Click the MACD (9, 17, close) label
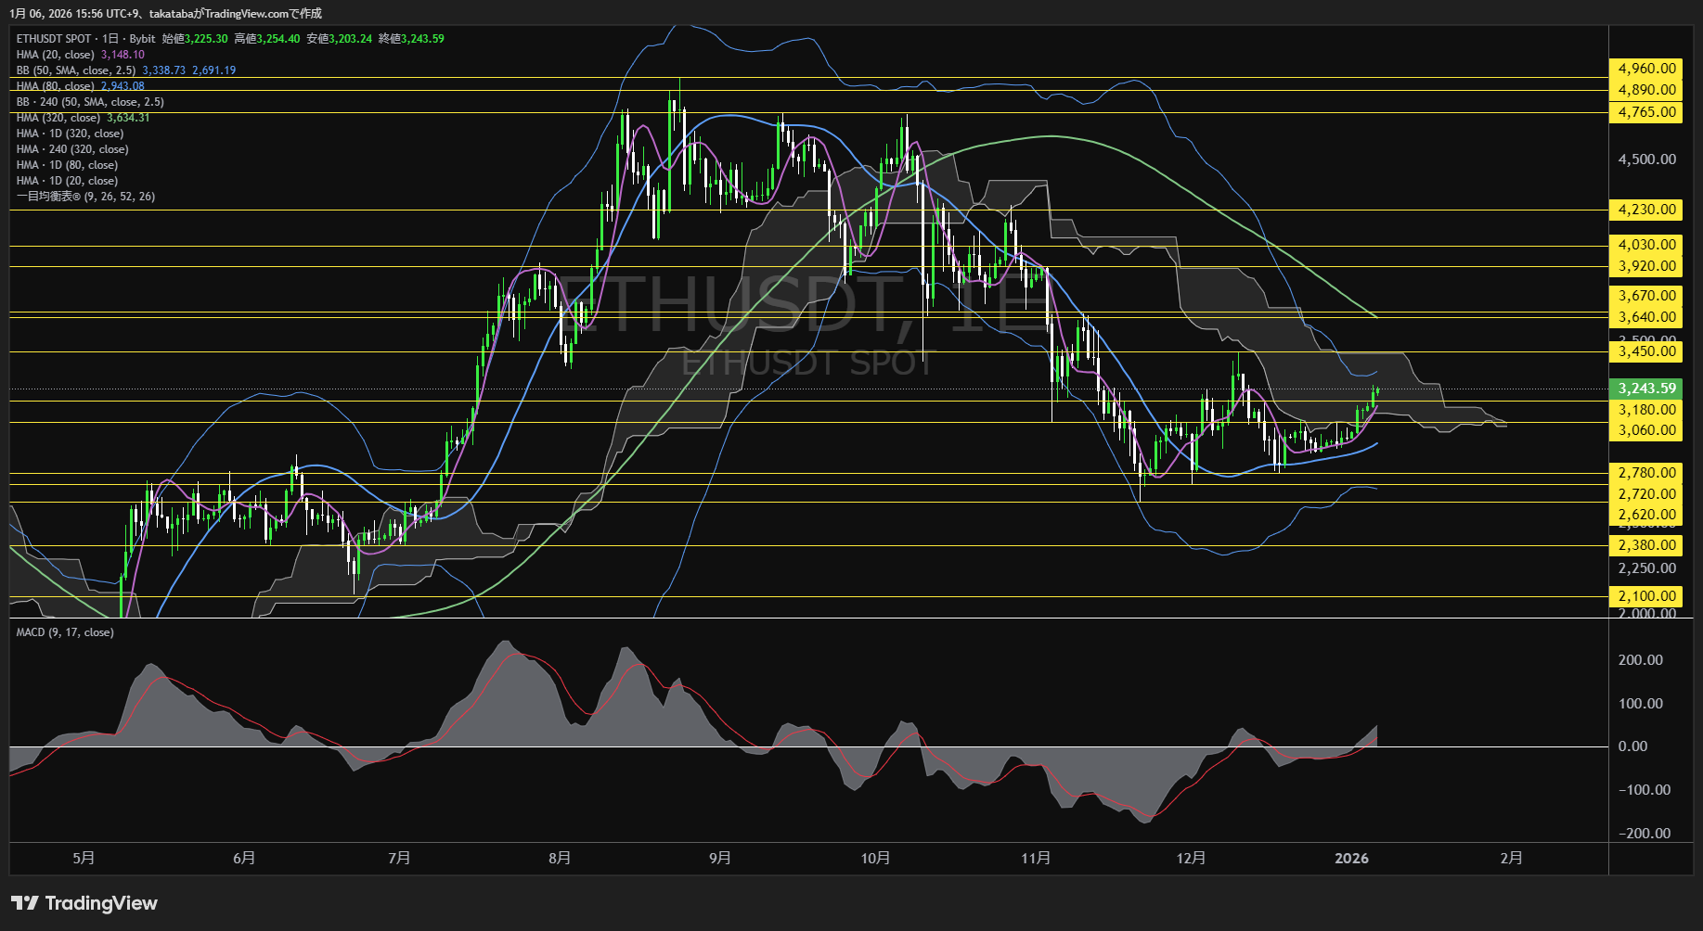Viewport: 1703px width, 931px height. pos(65,632)
